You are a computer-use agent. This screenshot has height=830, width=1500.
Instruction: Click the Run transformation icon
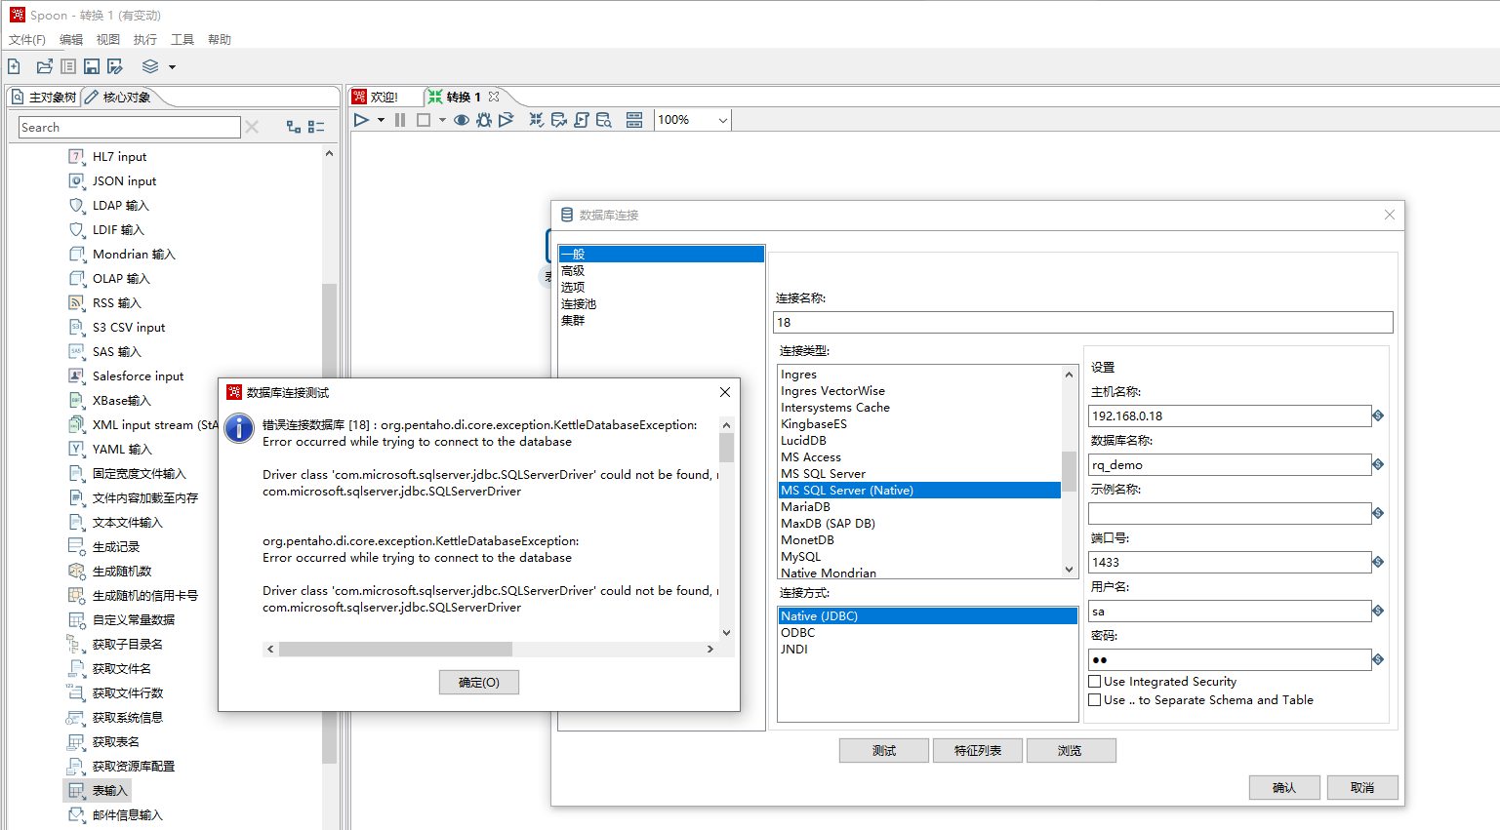[360, 119]
